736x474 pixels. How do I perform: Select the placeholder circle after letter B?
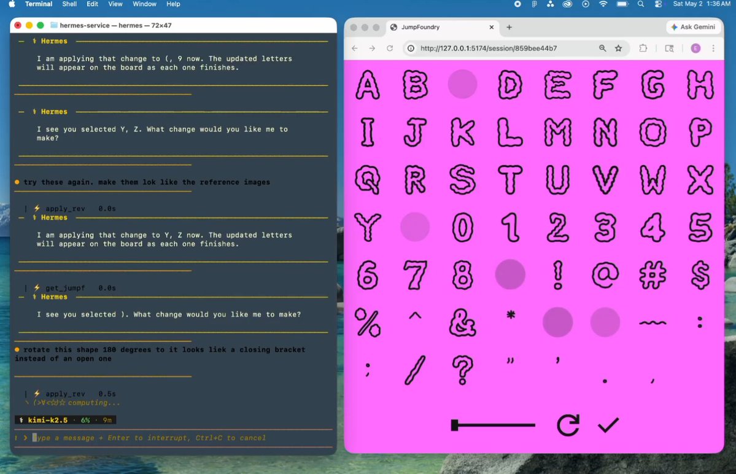462,85
